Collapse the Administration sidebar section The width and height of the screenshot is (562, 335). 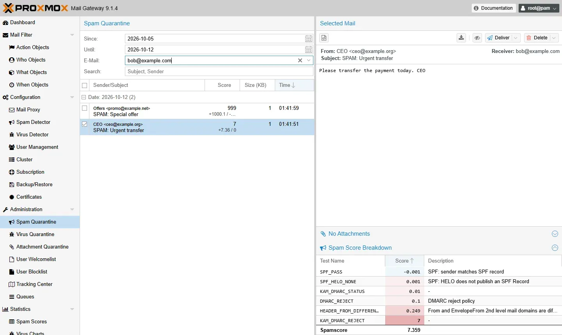pyautogui.click(x=72, y=210)
